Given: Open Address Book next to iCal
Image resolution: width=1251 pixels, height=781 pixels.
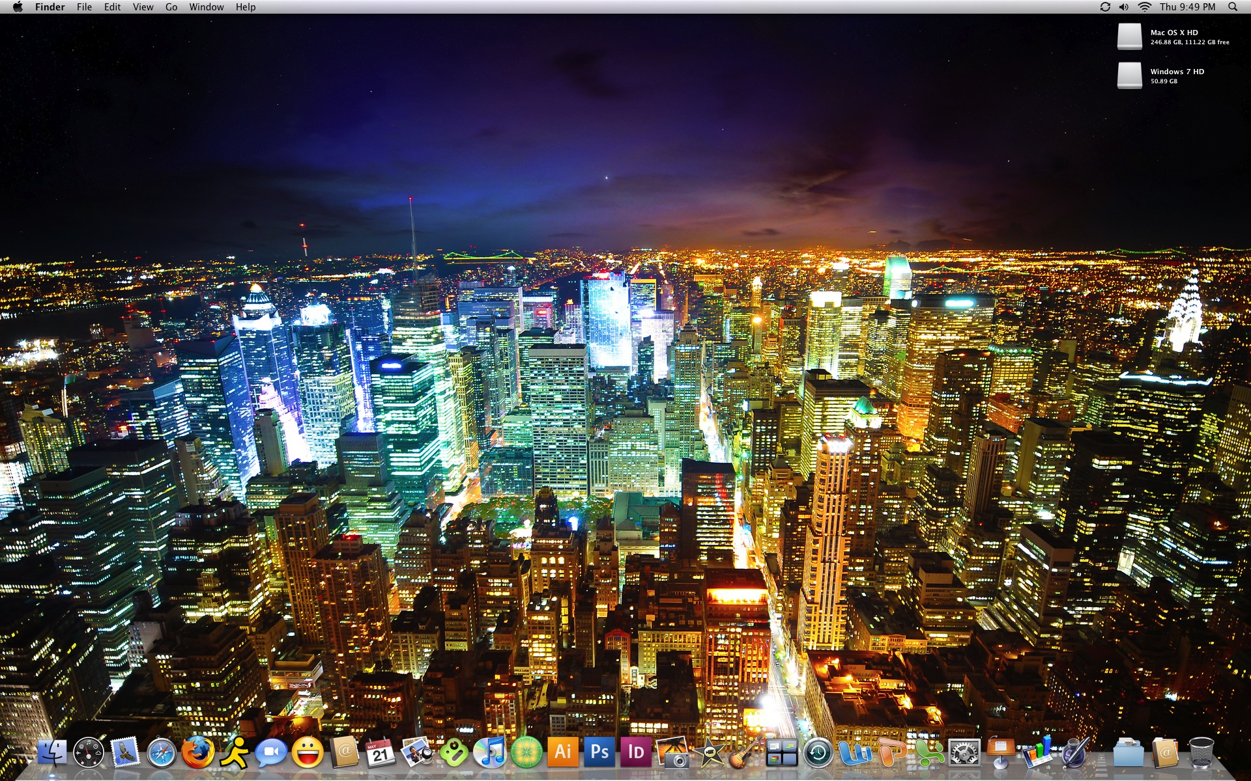Looking at the screenshot, I should pyautogui.click(x=343, y=753).
